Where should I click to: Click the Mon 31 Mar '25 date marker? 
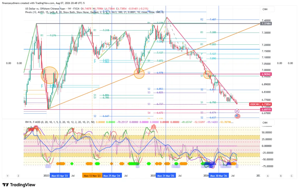coord(166,176)
